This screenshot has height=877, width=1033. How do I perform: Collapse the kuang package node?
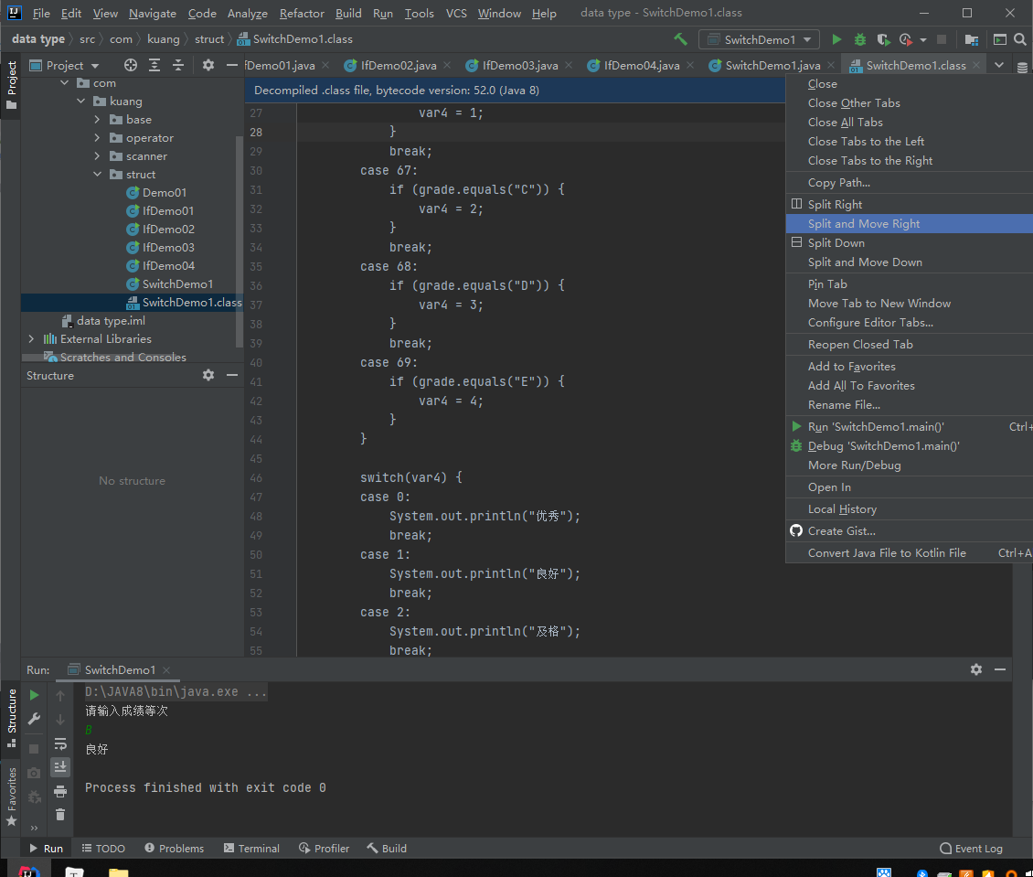click(x=81, y=102)
